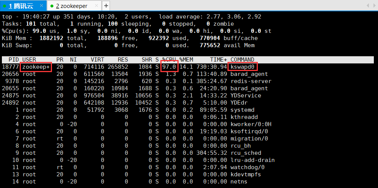Click the redis-server command name
The width and height of the screenshot is (378, 188).
pyautogui.click(x=251, y=81)
